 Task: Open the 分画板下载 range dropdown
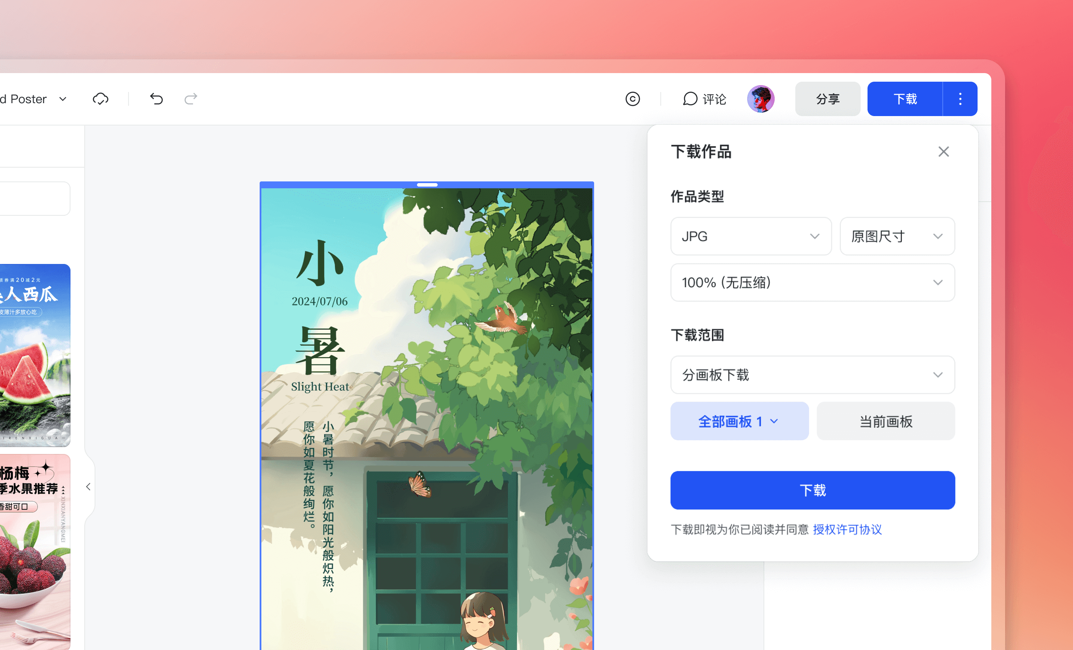812,375
